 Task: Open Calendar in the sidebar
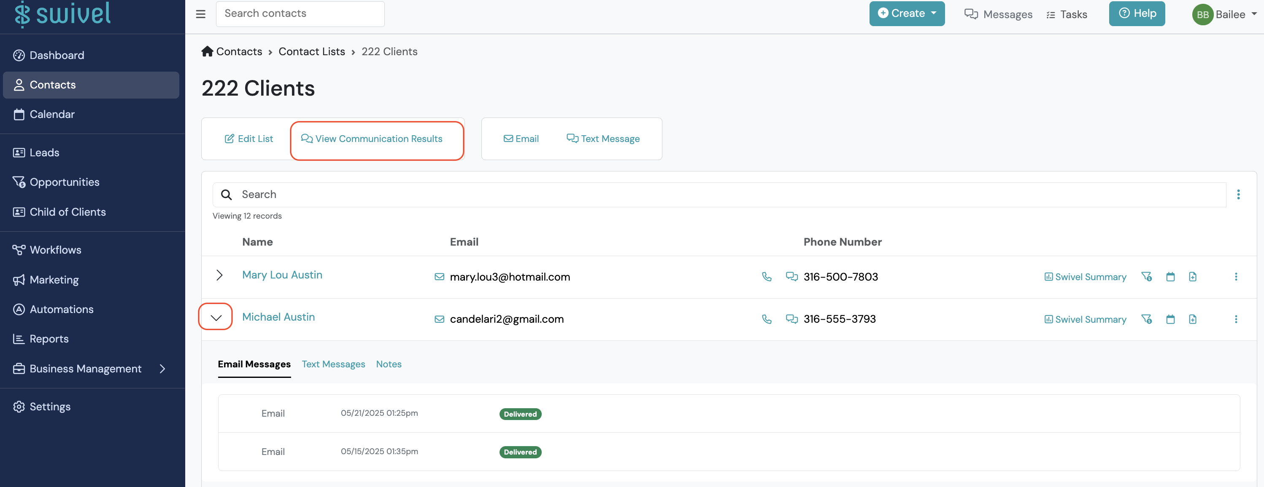pos(91,114)
